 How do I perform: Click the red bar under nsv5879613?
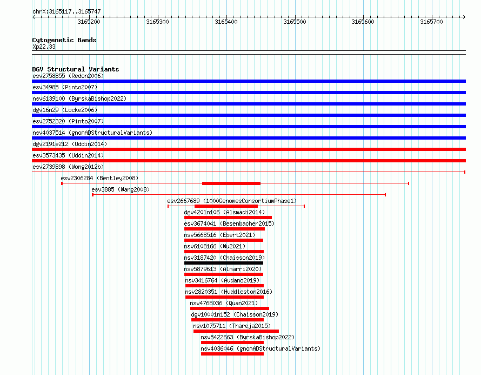pos(224,274)
